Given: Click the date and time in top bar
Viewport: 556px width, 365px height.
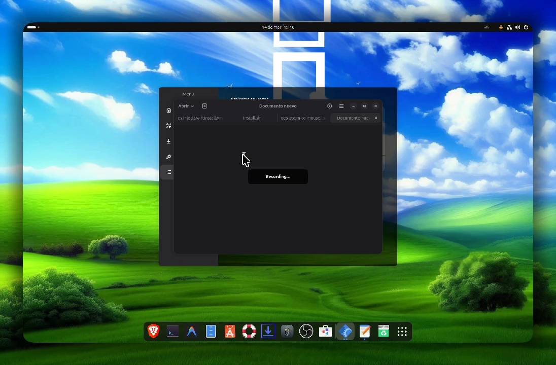Looking at the screenshot, I should 278,27.
